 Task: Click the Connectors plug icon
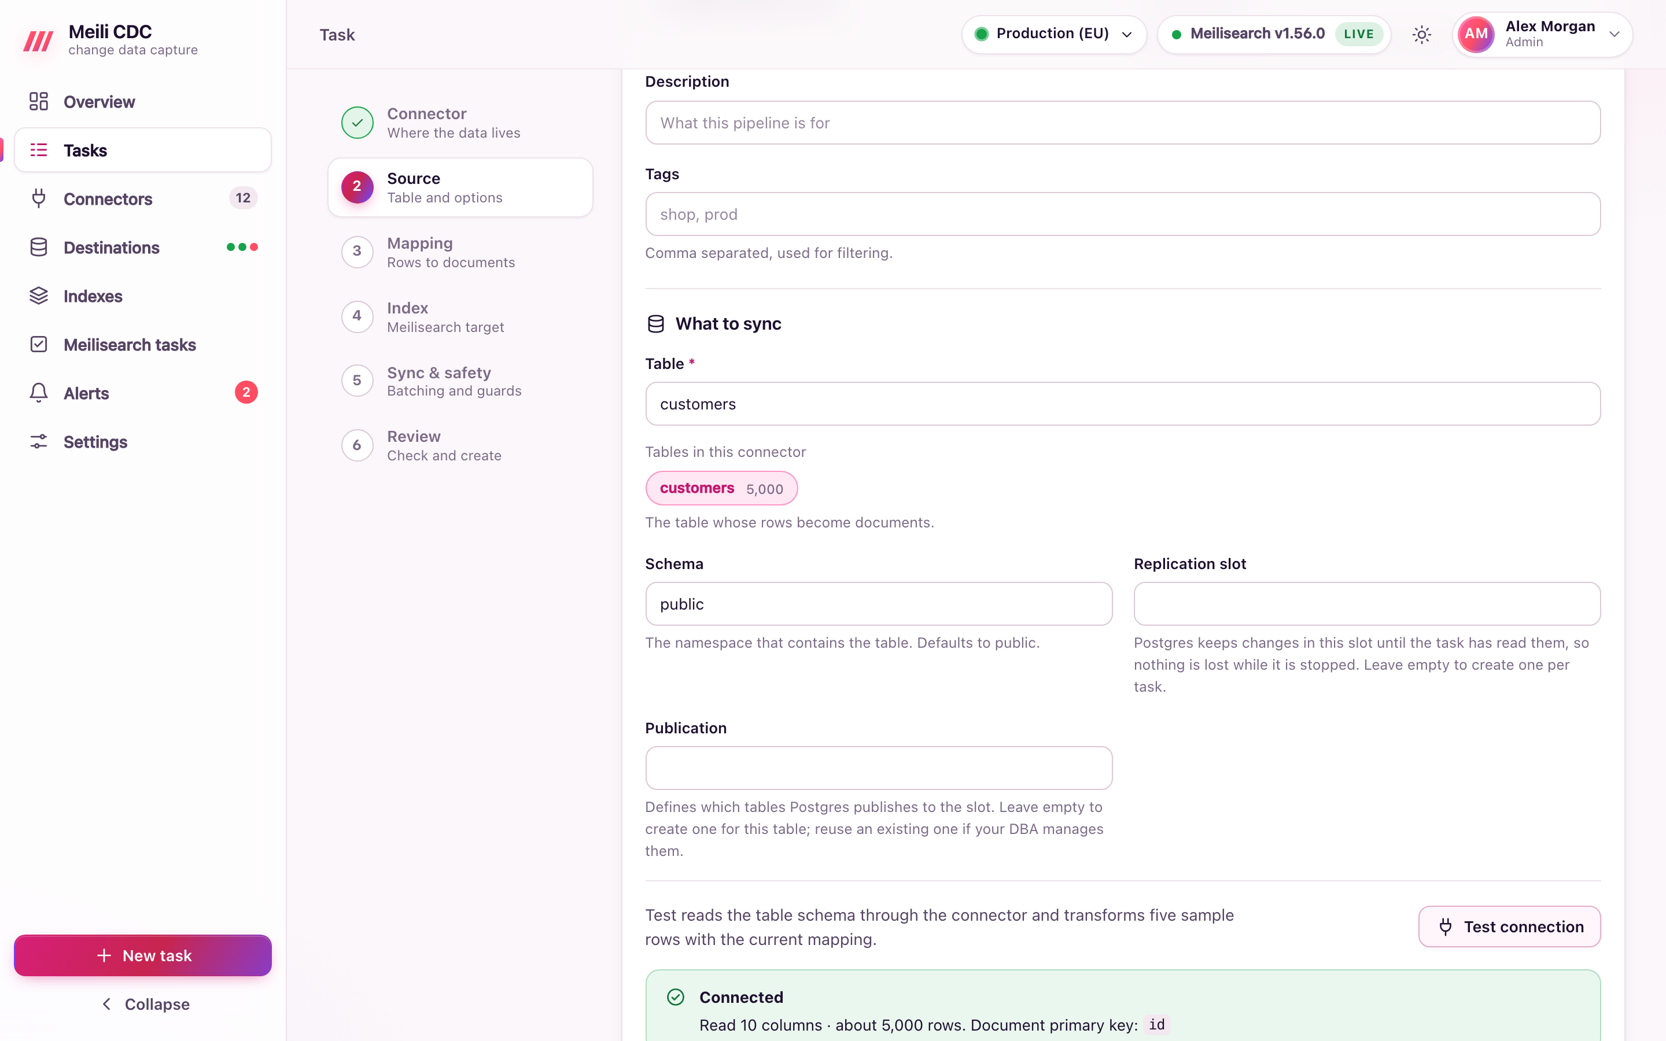tap(39, 198)
